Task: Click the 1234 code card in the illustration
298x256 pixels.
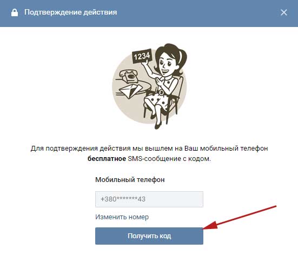Action: pyautogui.click(x=142, y=56)
